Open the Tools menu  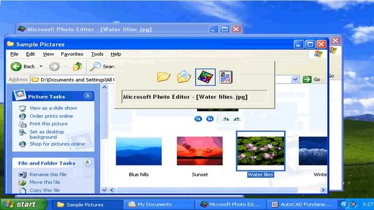pos(97,54)
